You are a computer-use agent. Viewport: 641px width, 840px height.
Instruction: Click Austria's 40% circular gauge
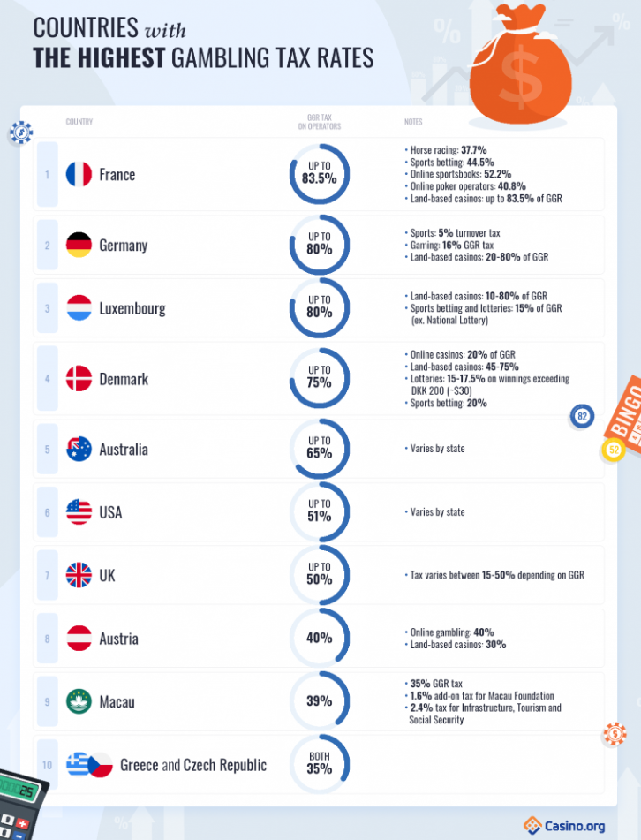(319, 638)
